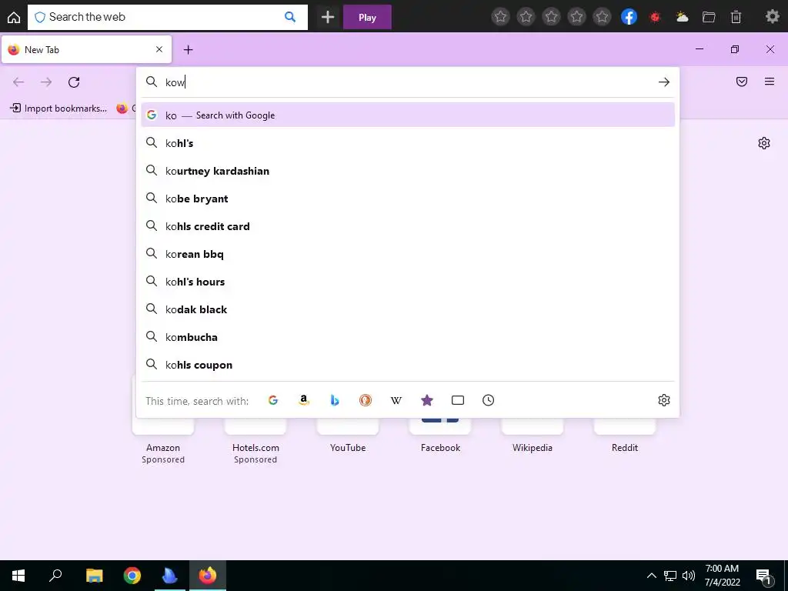Open the YouTube shortcut

click(348, 437)
